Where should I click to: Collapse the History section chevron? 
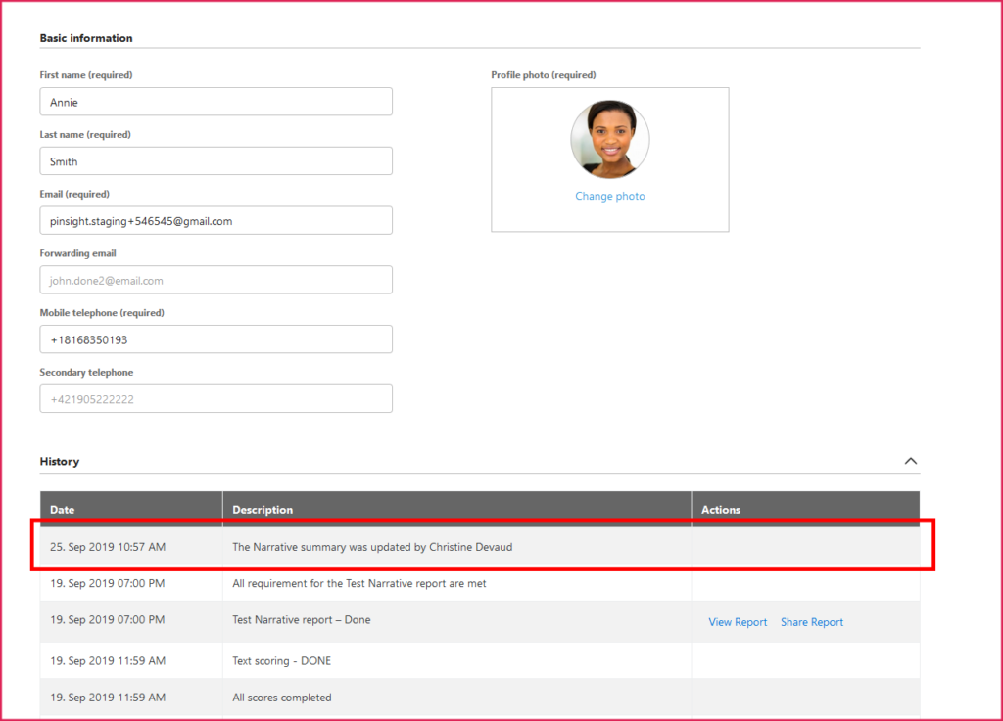(910, 461)
